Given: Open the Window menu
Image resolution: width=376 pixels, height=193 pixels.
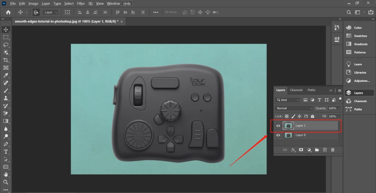Looking at the screenshot, I should [113, 4].
